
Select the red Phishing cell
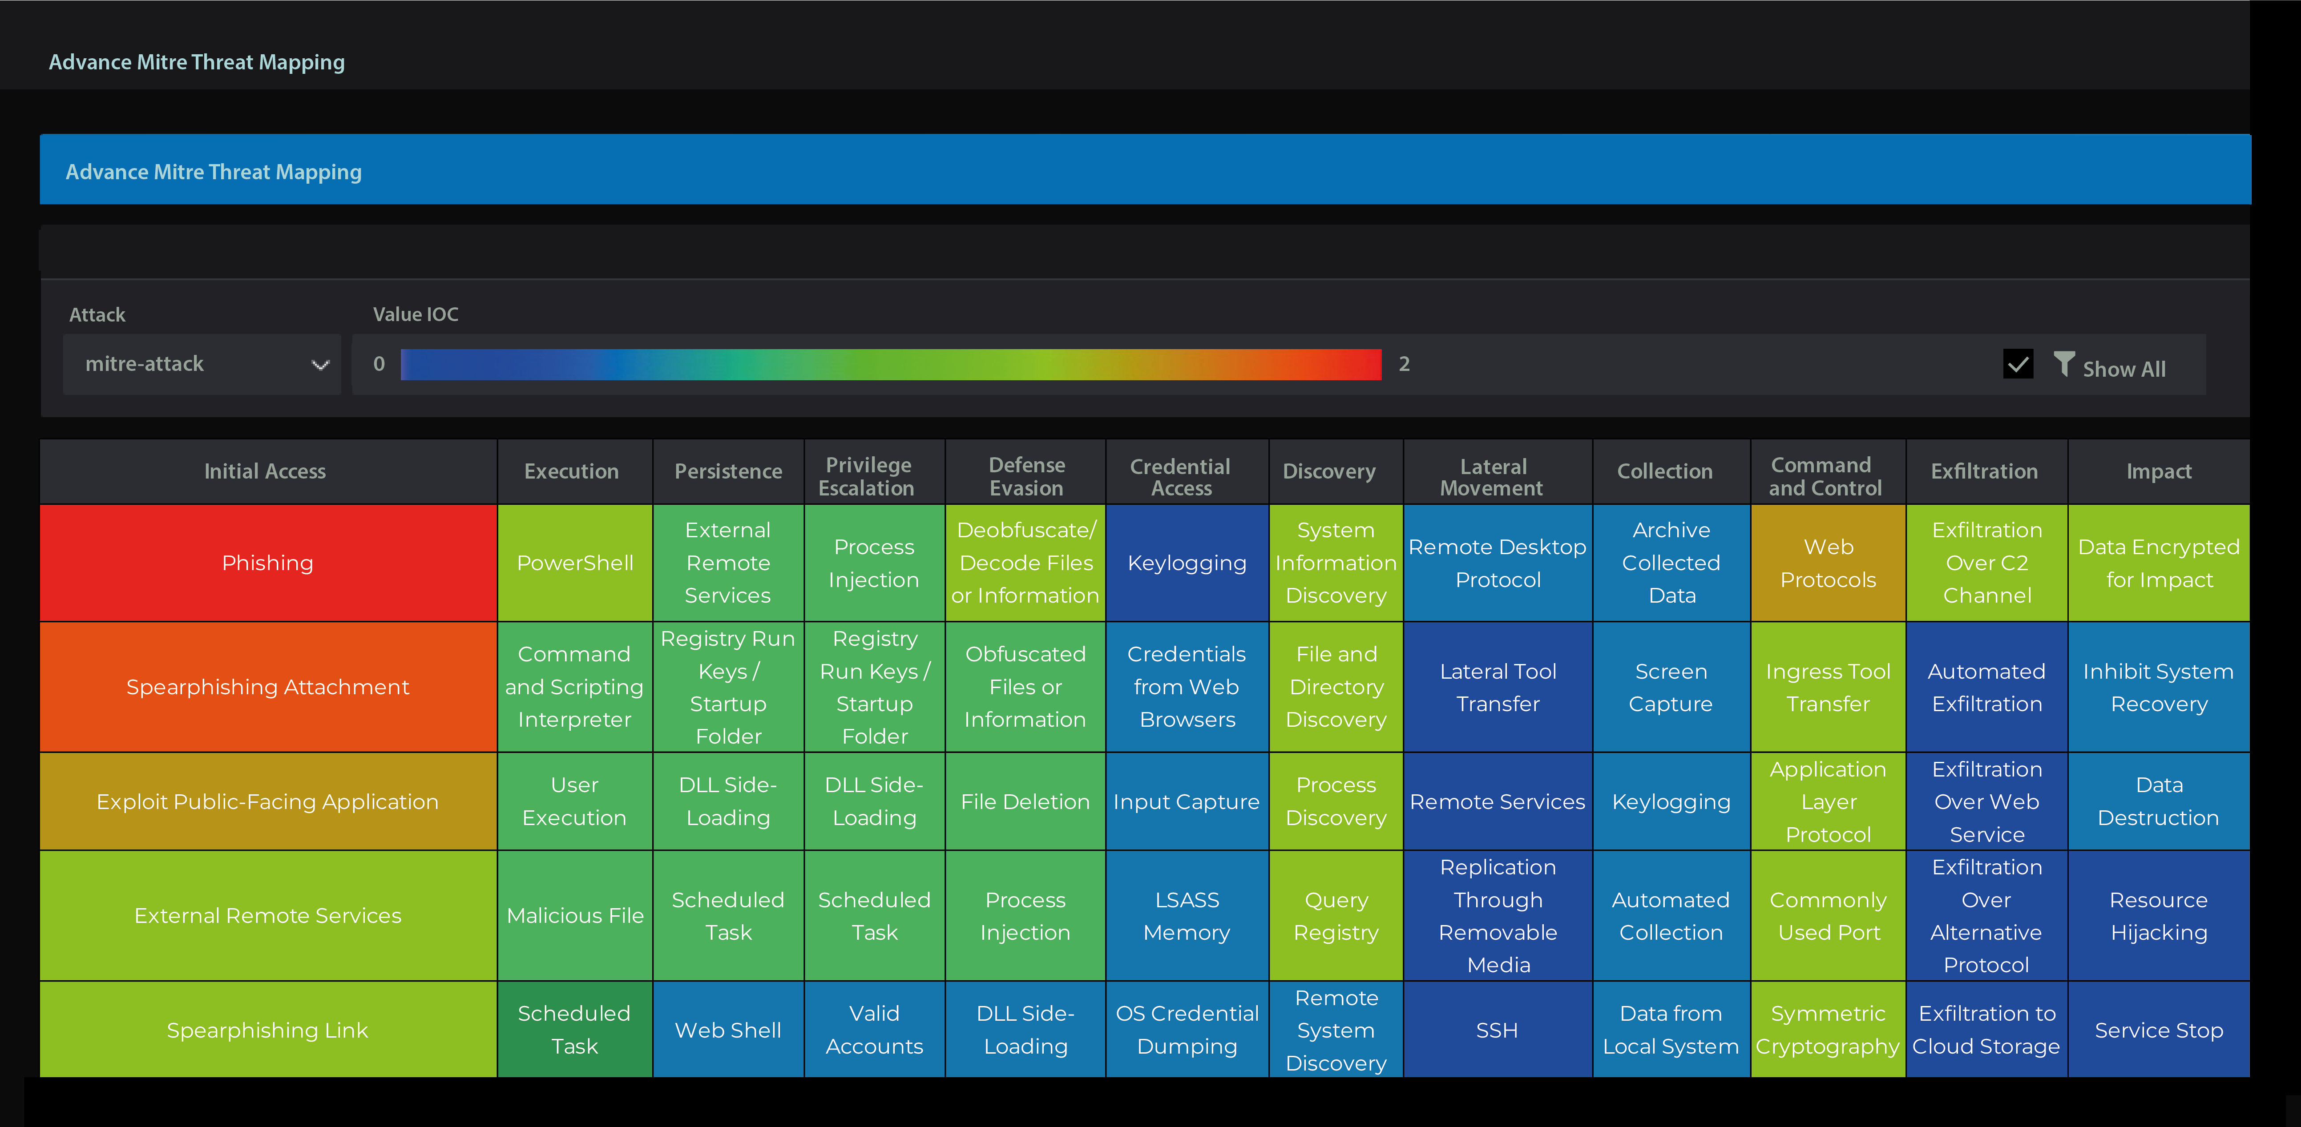(268, 563)
